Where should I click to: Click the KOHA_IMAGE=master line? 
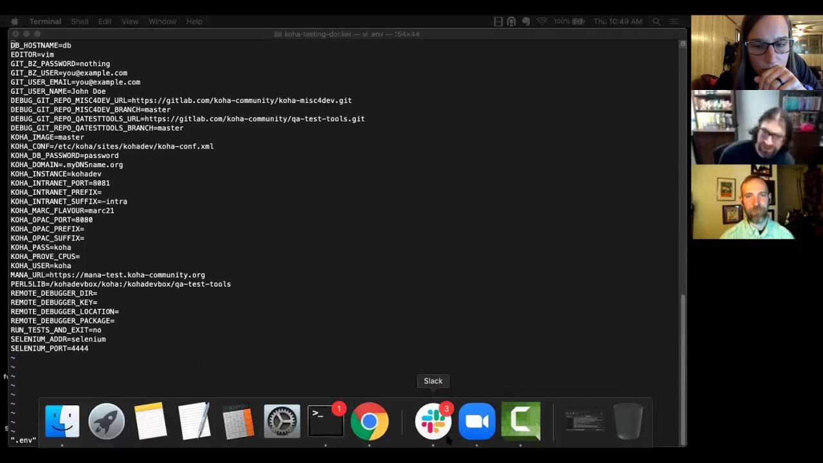point(47,137)
